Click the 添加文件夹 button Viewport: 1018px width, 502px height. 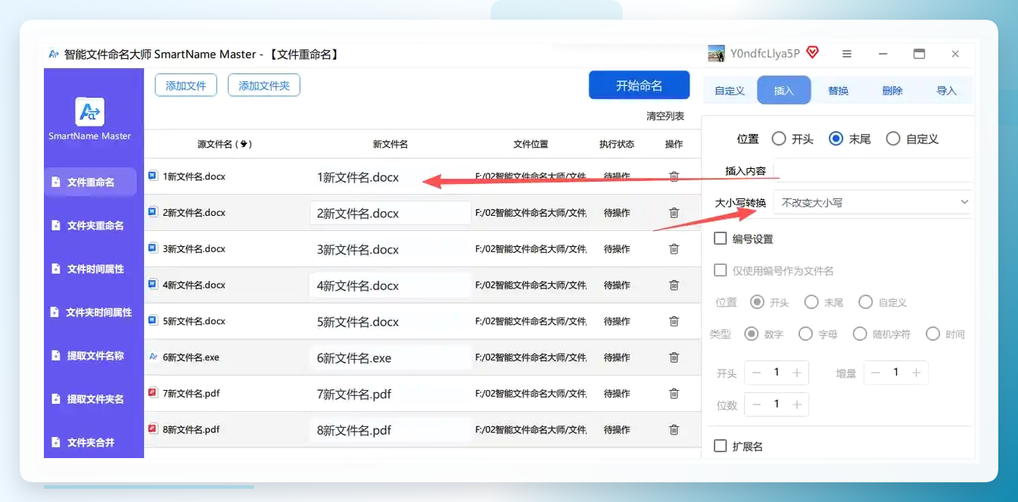click(x=264, y=86)
